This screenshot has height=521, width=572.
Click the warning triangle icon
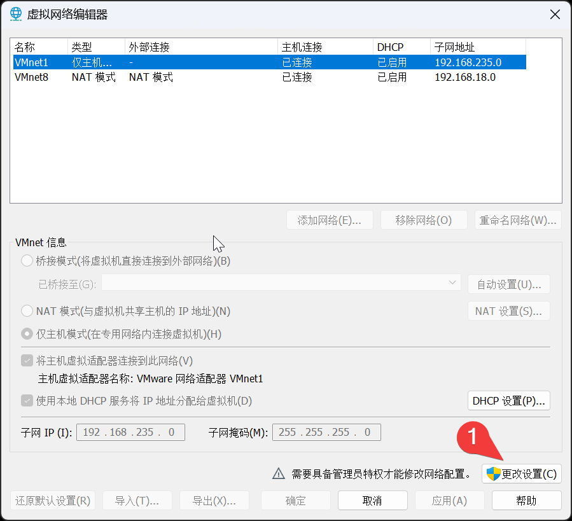point(279,473)
